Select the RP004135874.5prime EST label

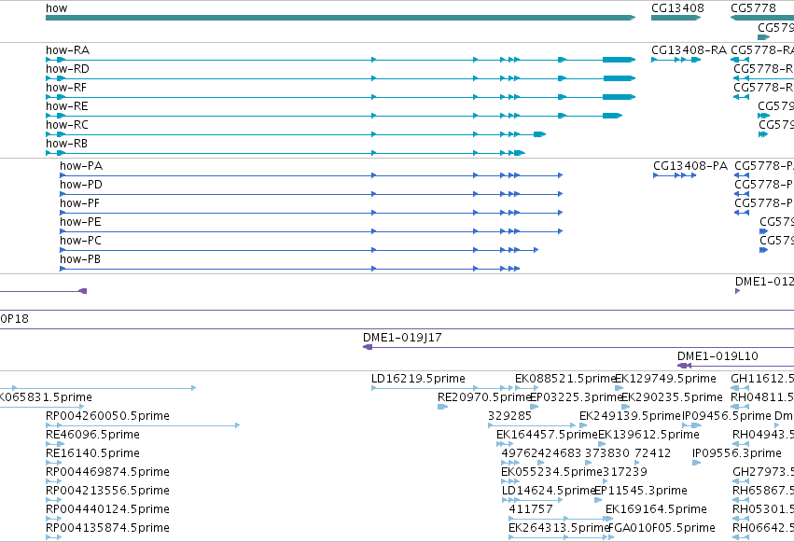(x=107, y=527)
